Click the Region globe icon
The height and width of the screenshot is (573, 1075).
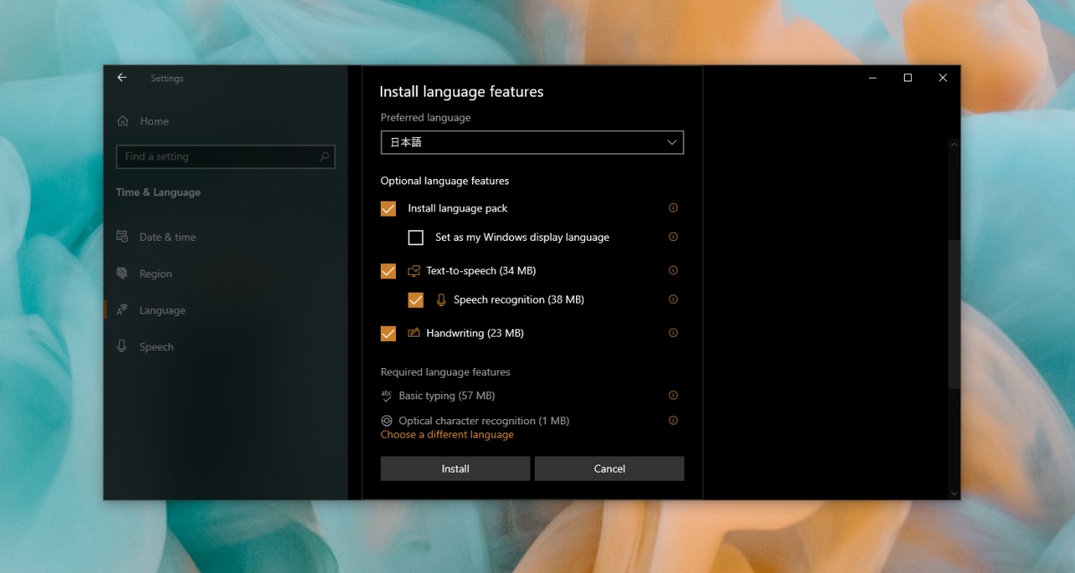122,274
